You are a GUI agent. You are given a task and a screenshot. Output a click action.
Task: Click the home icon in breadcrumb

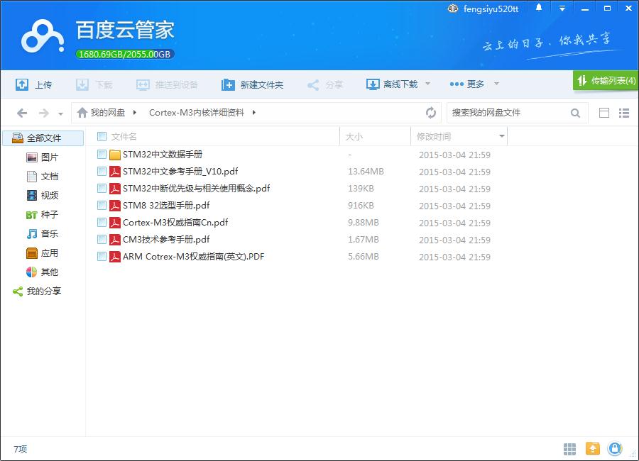[x=82, y=112]
